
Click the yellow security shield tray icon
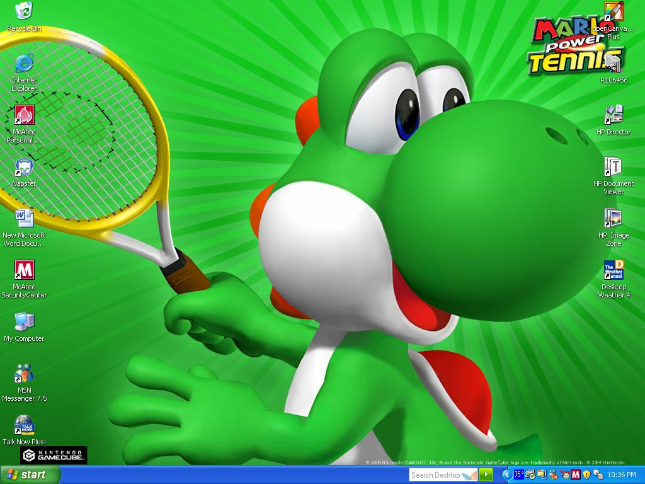point(586,475)
